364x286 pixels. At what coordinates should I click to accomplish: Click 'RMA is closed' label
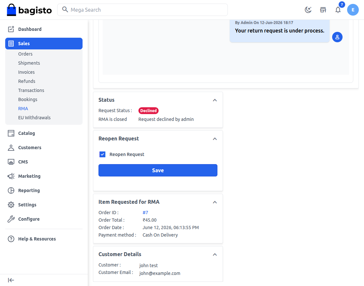[x=112, y=119]
